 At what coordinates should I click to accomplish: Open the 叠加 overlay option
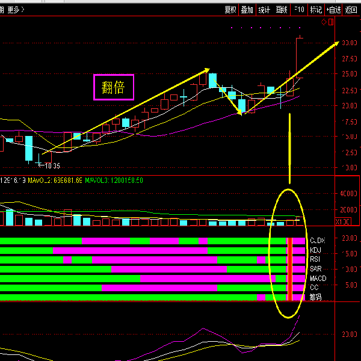click(x=247, y=9)
